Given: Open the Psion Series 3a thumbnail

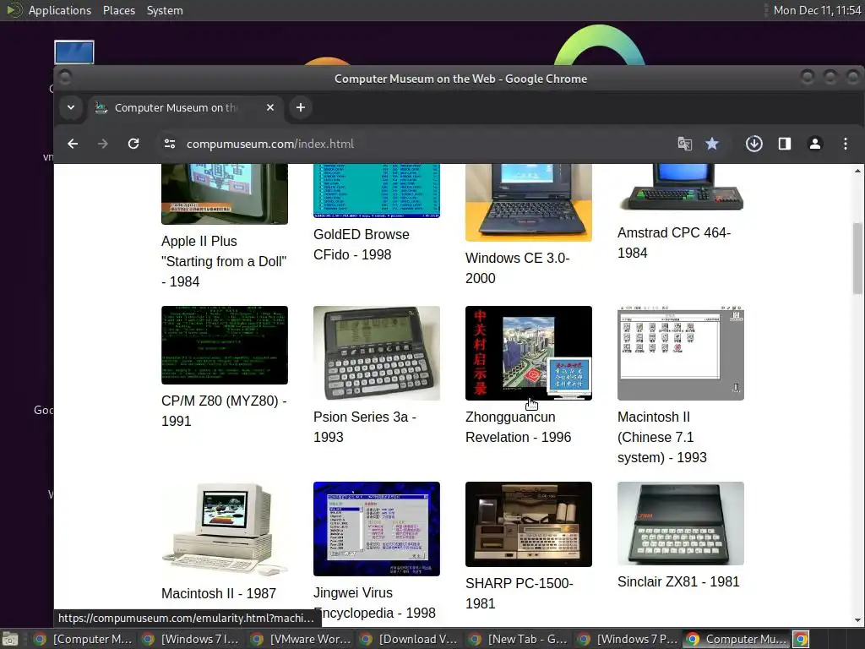Looking at the screenshot, I should [376, 353].
